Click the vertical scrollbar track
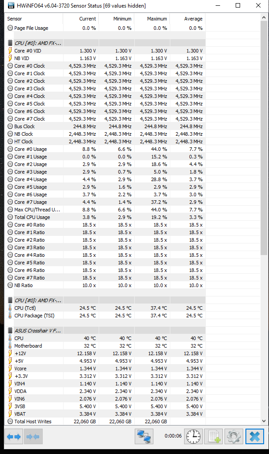Viewport: 269px width, 454px height. (x=264, y=312)
